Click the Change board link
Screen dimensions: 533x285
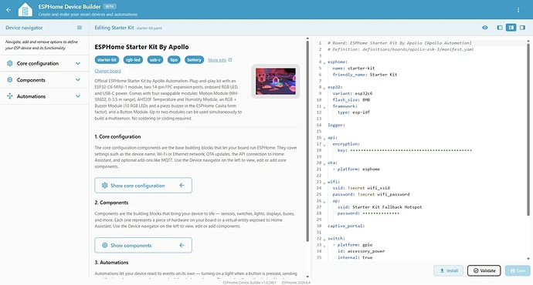107,71
